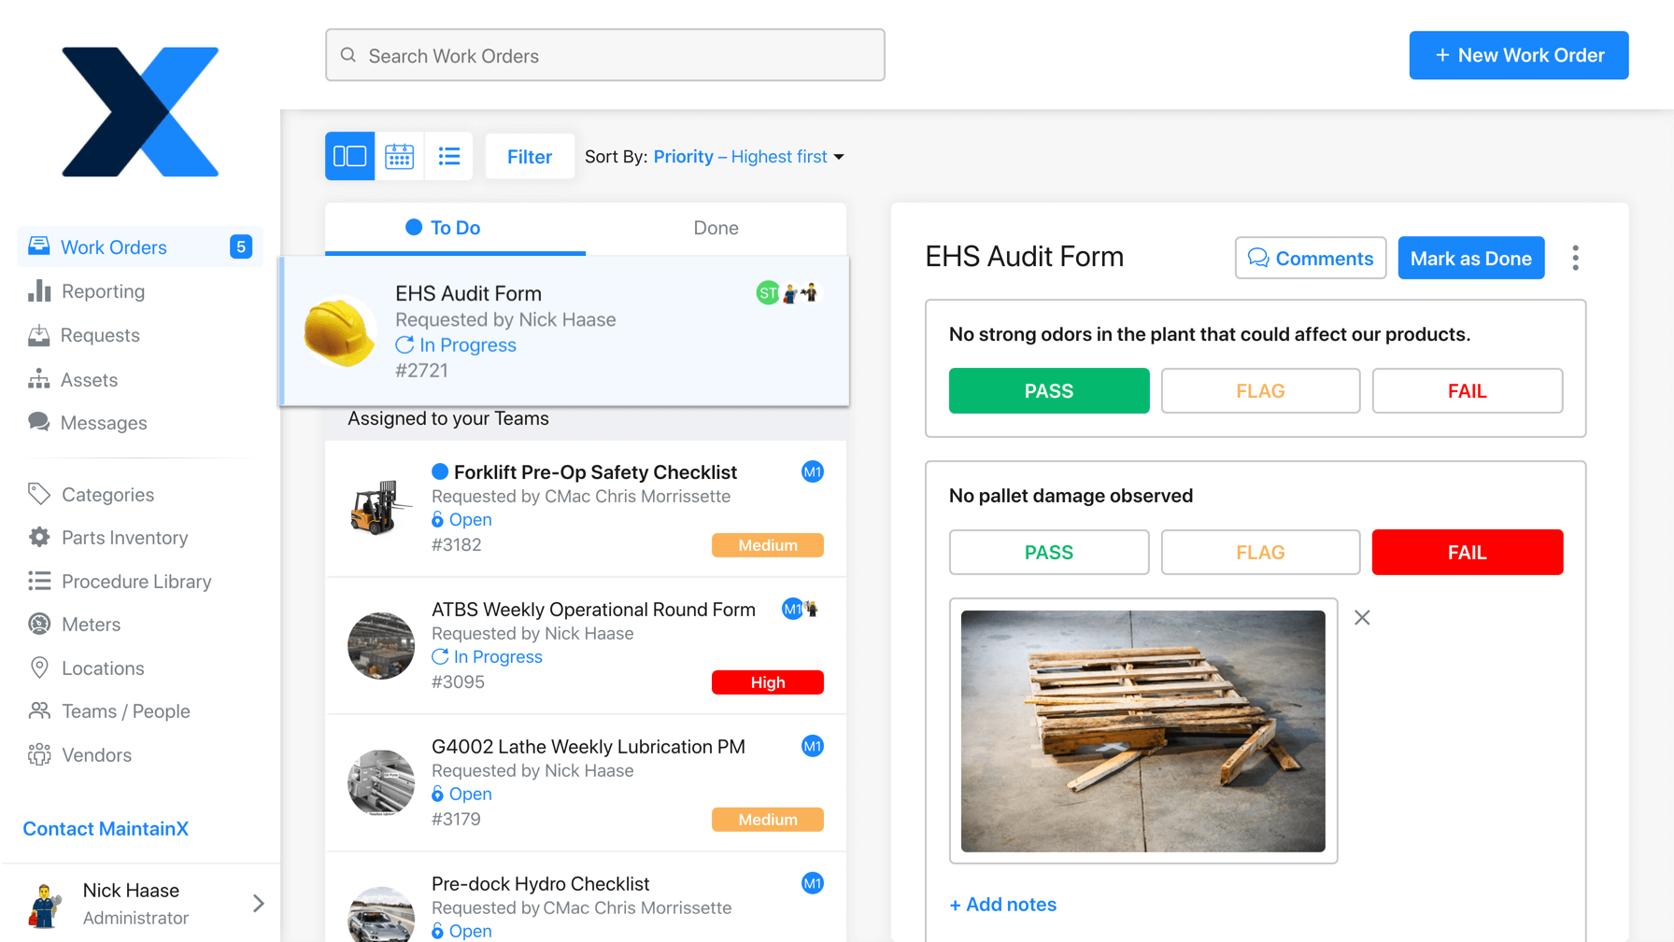This screenshot has height=942, width=1674.
Task: Select PASS for strong odors question
Action: [1049, 391]
